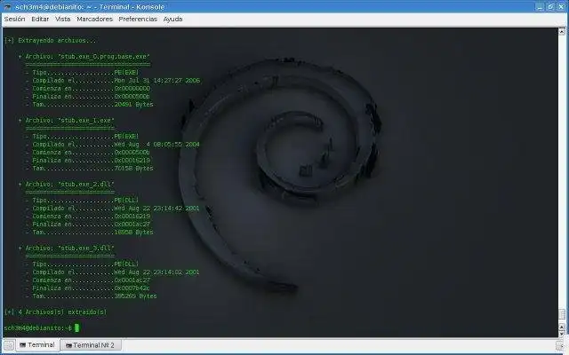
Task: Click the vertical scrollbar thumb
Action: [562, 314]
